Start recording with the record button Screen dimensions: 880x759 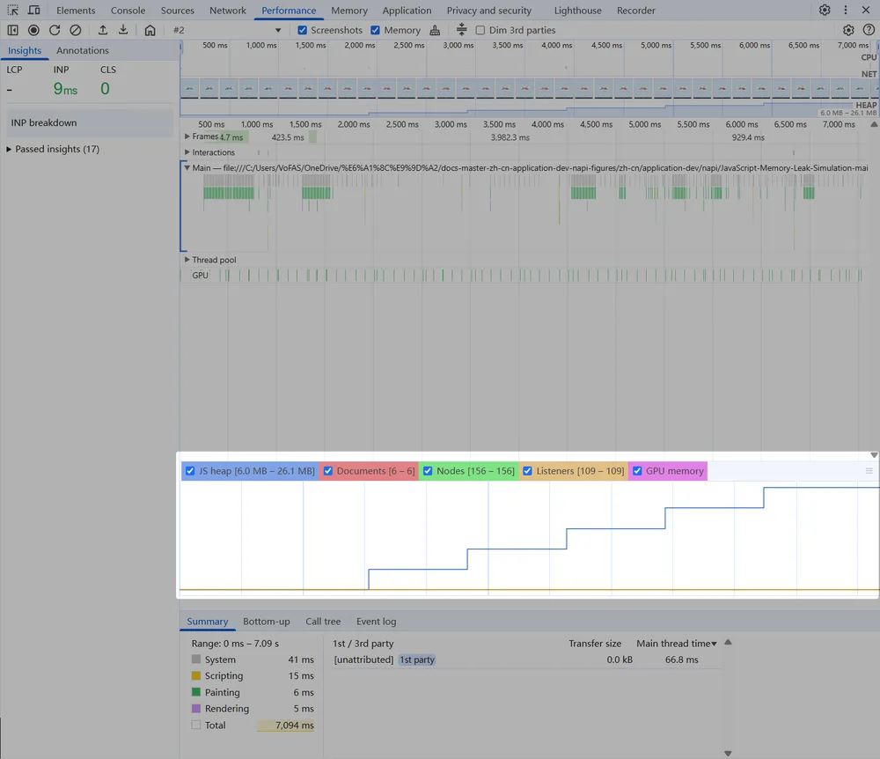[x=33, y=30]
